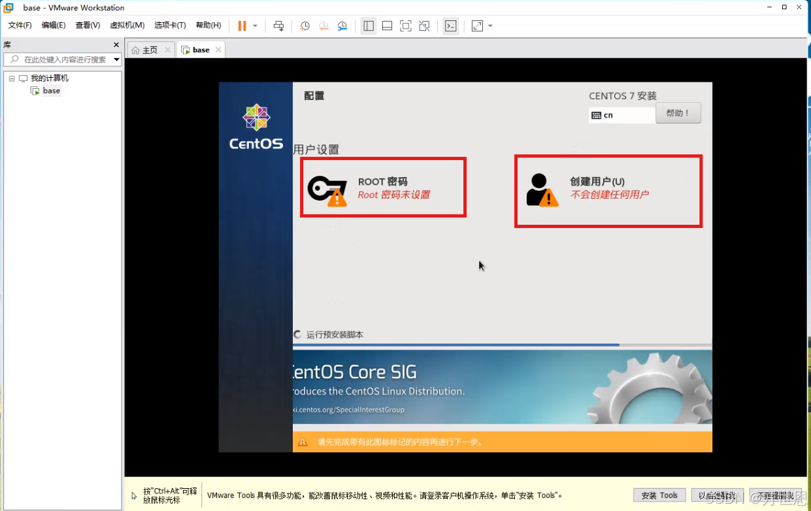Click the CENTOS 7 安装 title text
The image size is (811, 511).
[x=623, y=96]
